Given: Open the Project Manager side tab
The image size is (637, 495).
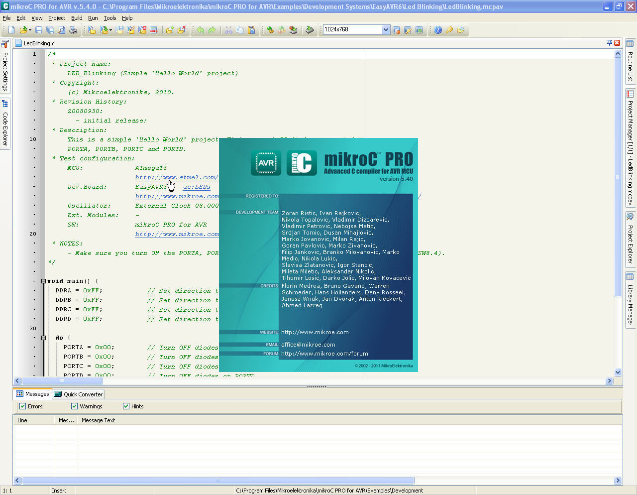Looking at the screenshot, I should click(630, 148).
